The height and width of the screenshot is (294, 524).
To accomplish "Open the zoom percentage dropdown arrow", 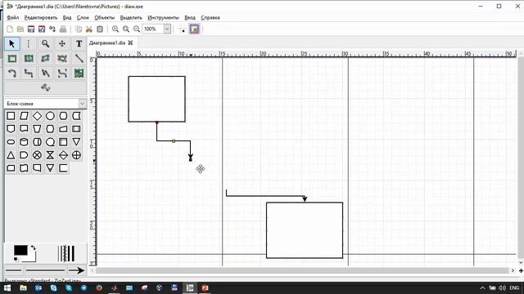I will click(167, 29).
